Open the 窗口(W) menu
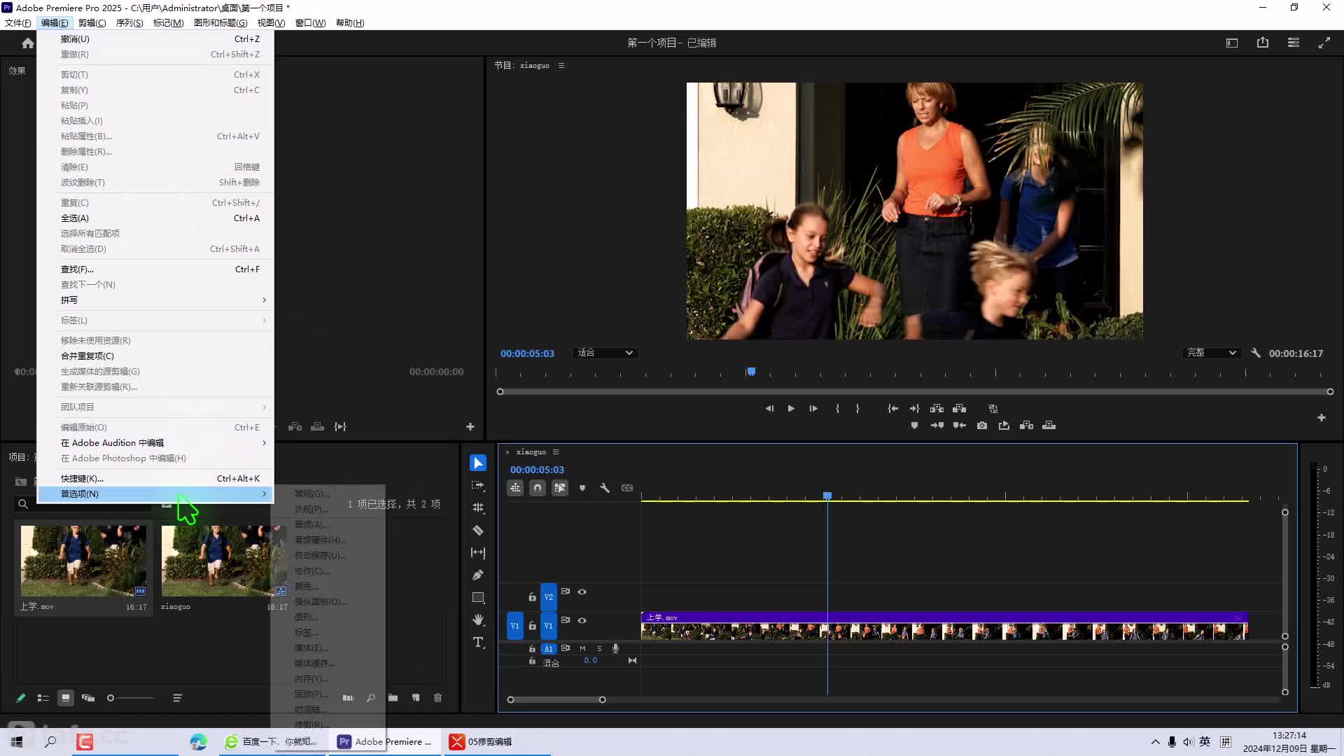 point(310,22)
